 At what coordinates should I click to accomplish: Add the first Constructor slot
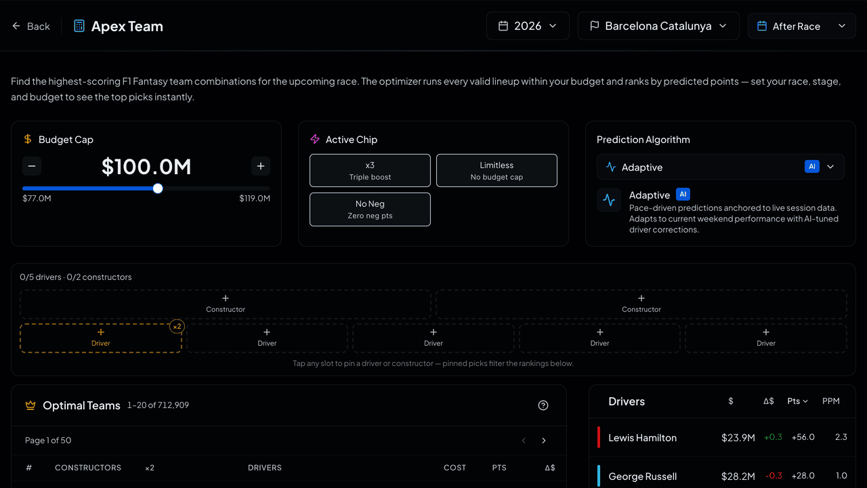tap(226, 304)
